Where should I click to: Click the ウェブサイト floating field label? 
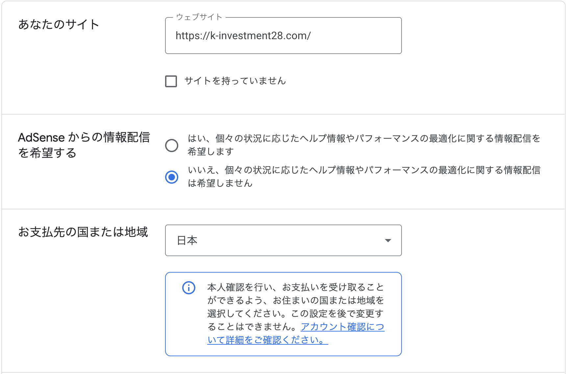point(199,17)
